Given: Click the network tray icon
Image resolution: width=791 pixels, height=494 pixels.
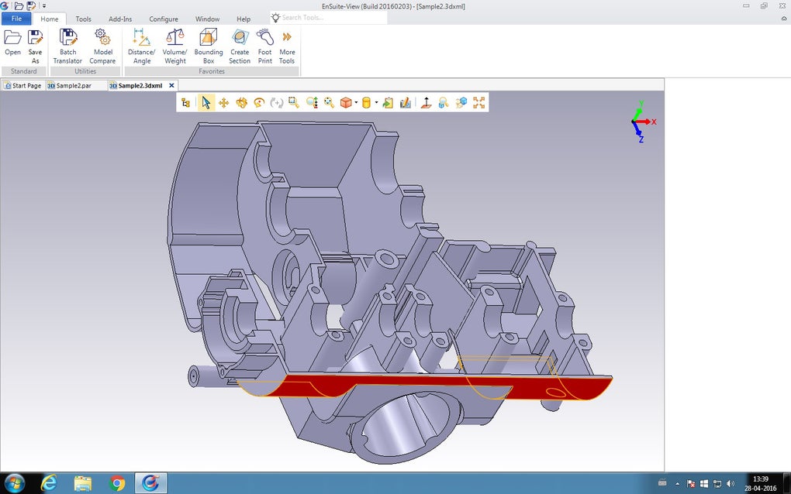Looking at the screenshot, I should (717, 484).
